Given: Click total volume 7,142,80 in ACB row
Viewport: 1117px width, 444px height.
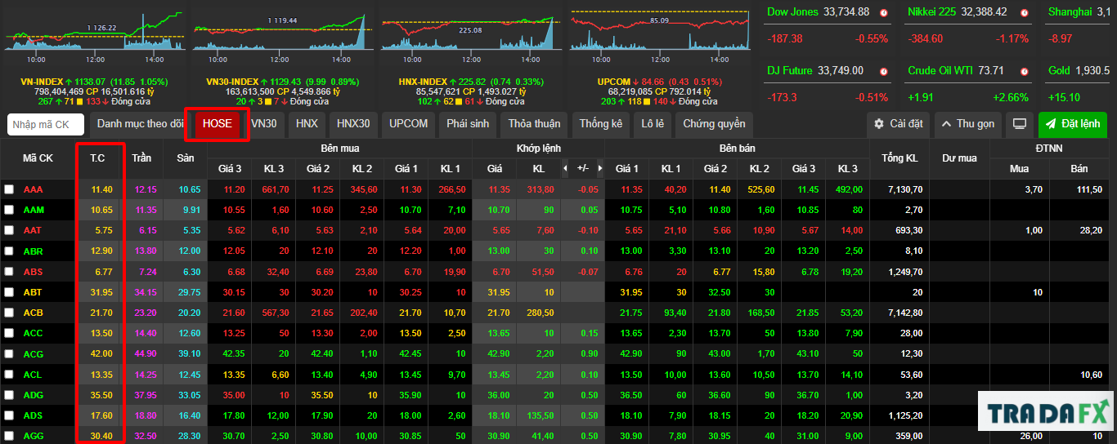Looking at the screenshot, I should (x=905, y=313).
